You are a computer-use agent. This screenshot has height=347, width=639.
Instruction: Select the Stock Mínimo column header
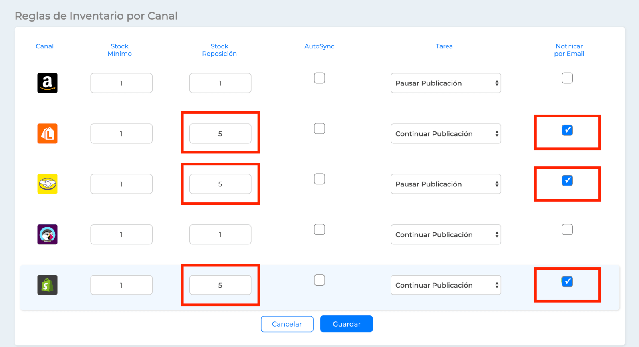click(x=119, y=50)
